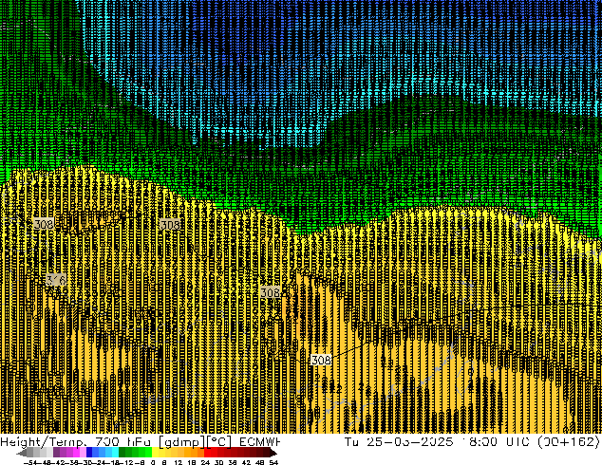
Task: Click the (00+162) forecast hour label
Action: coord(568,441)
